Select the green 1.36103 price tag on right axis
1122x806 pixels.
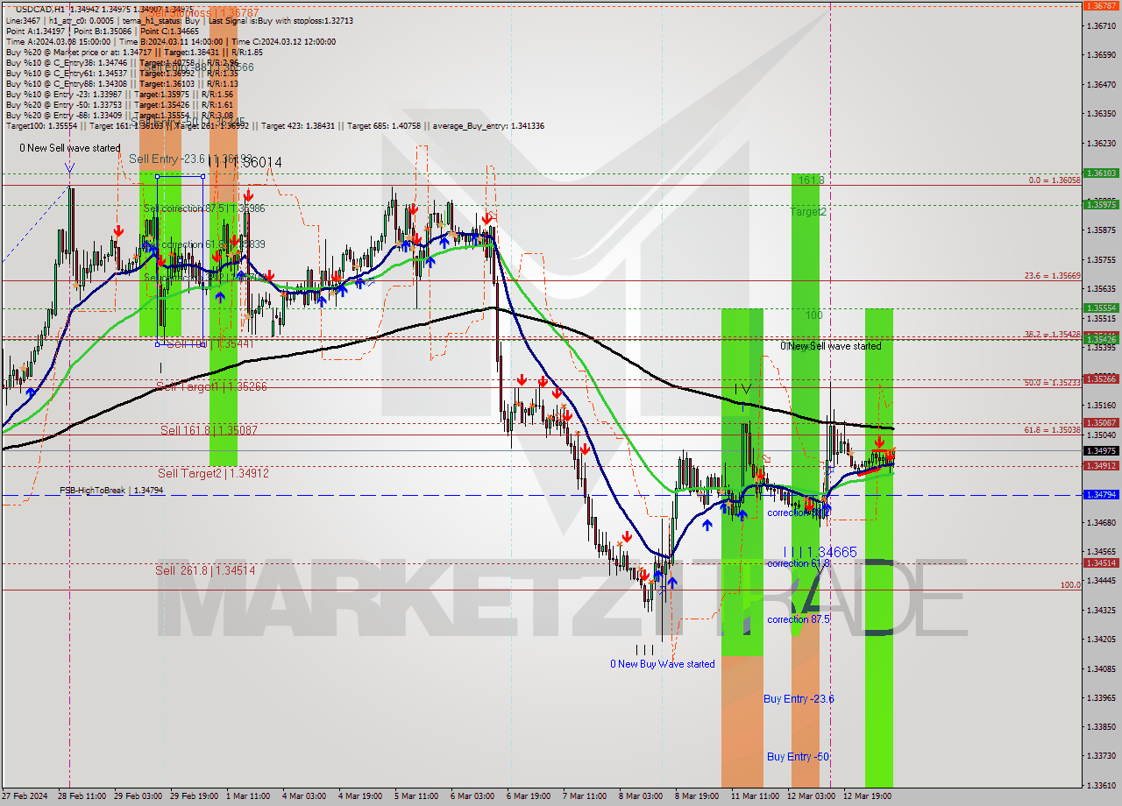[x=1102, y=174]
